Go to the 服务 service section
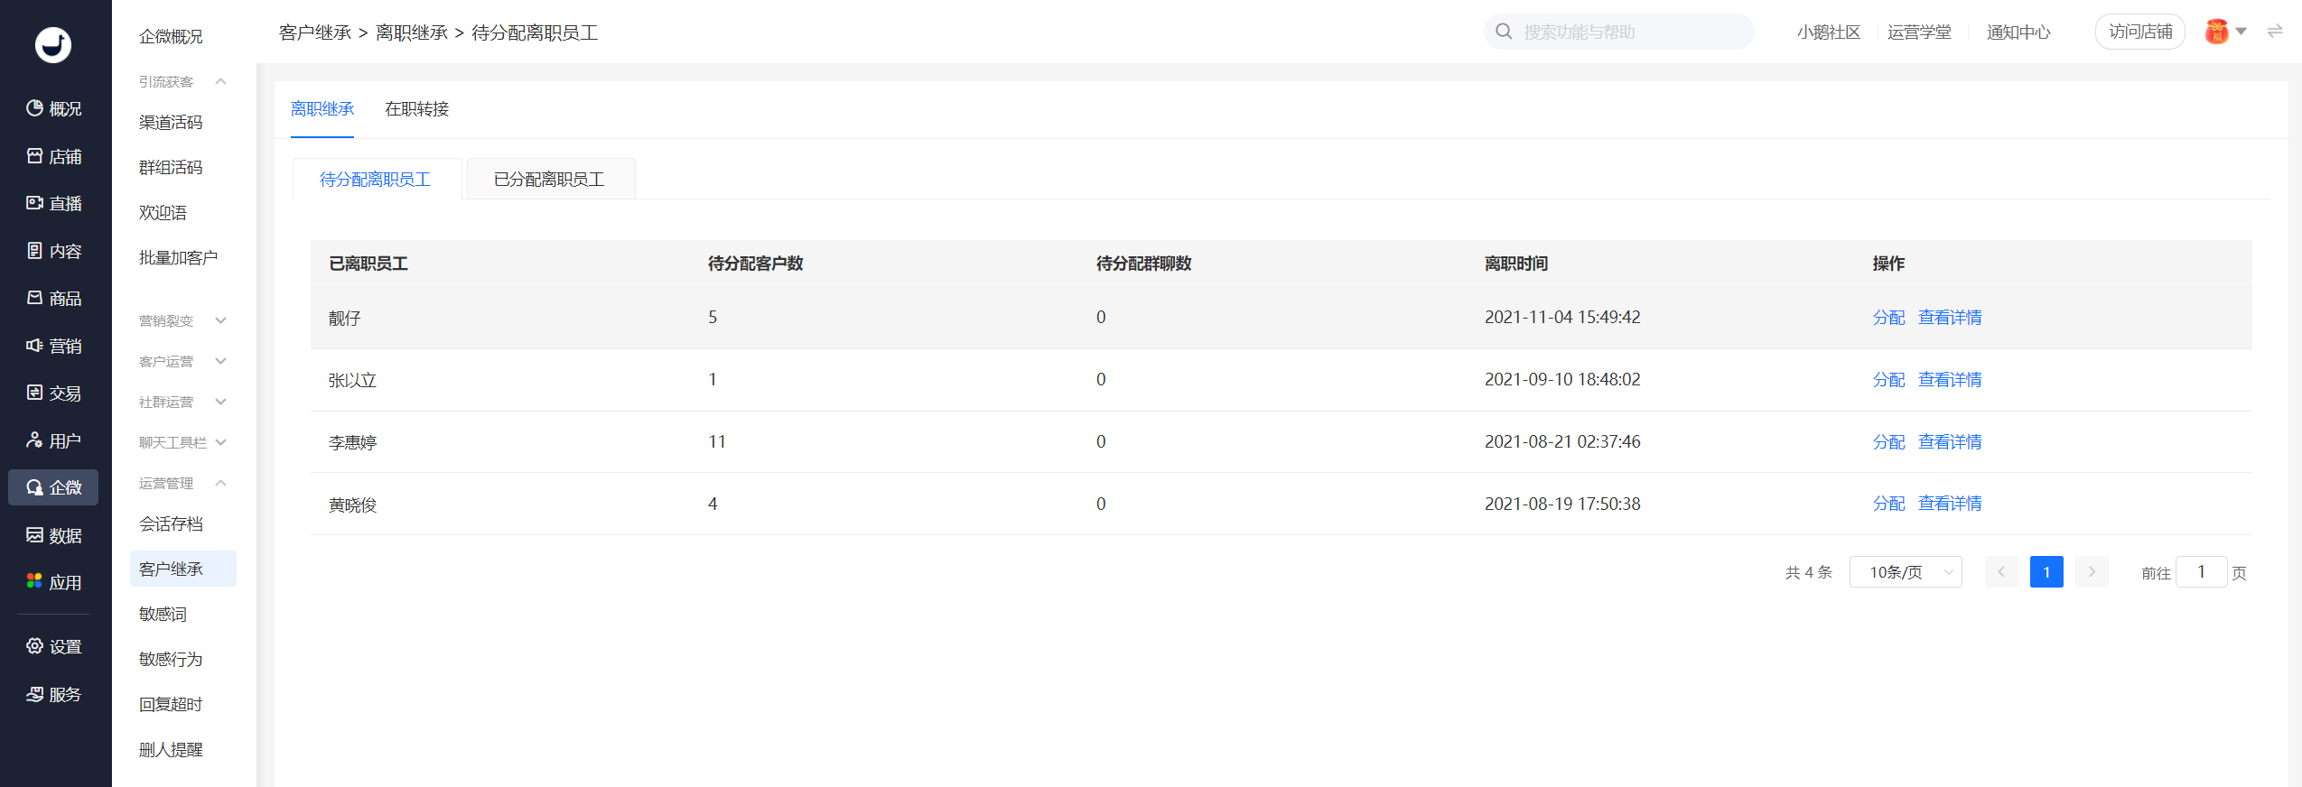This screenshot has height=787, width=2302. [54, 695]
